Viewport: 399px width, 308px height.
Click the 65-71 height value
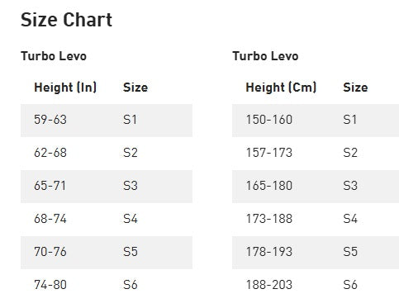tap(50, 186)
